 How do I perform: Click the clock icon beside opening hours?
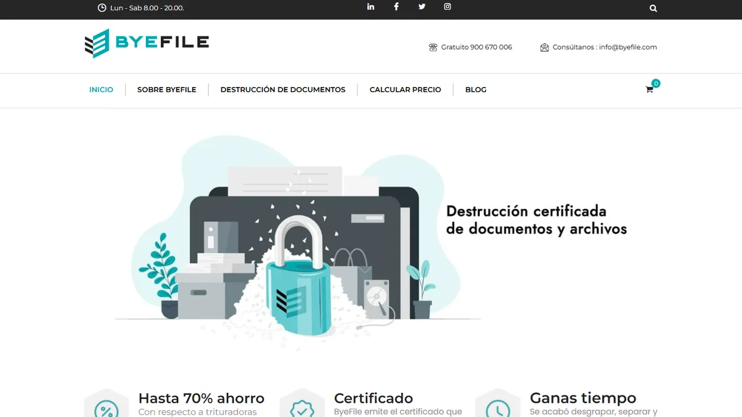(102, 8)
